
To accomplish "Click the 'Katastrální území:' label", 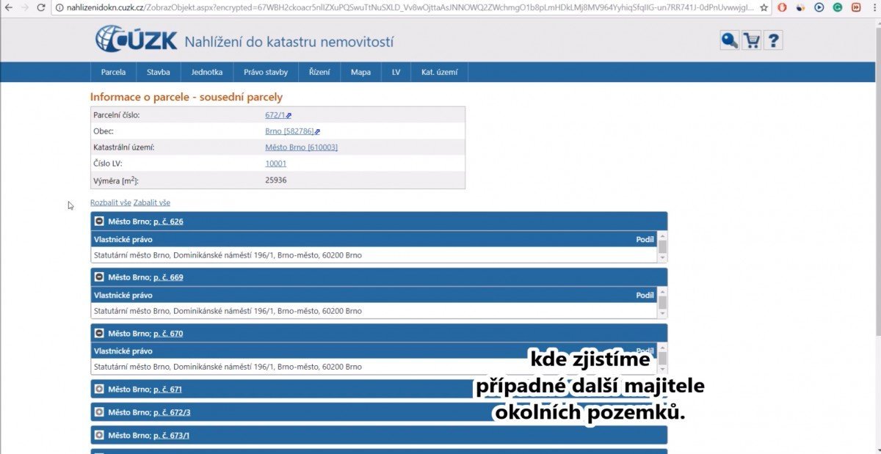I will coord(123,147).
